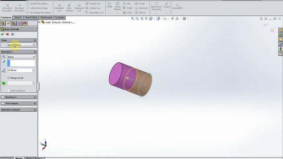The height and width of the screenshot is (159, 283).
Task: Open the ConfigurationManager tab icon
Action: (x=14, y=23)
